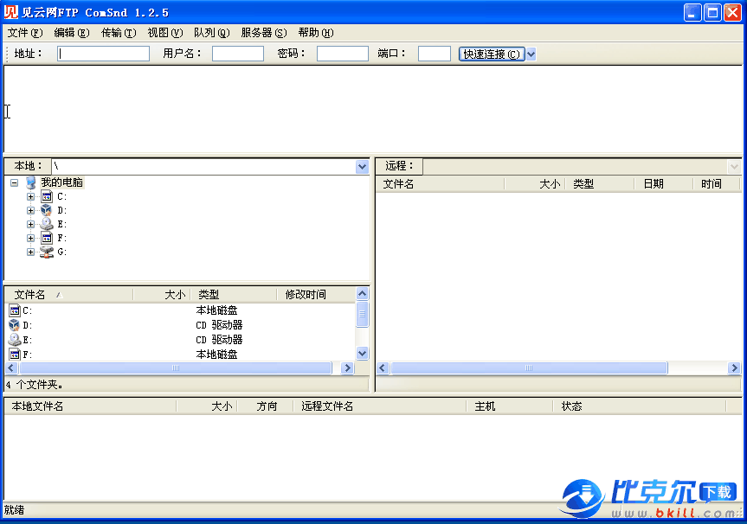747x524 pixels.
Task: Select the D: CD drive icon in tree
Action: 46,210
